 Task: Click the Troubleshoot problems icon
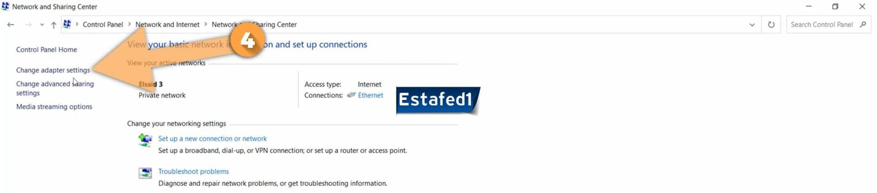(x=145, y=173)
